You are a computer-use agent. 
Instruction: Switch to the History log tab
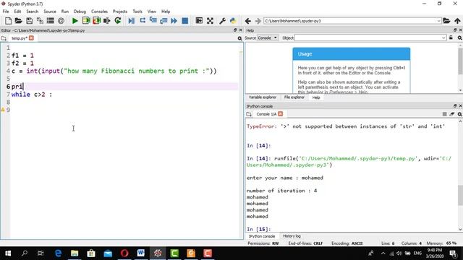pos(292,236)
